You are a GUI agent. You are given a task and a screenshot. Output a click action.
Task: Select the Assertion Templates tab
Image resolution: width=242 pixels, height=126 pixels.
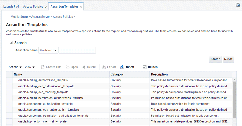(x=64, y=6)
